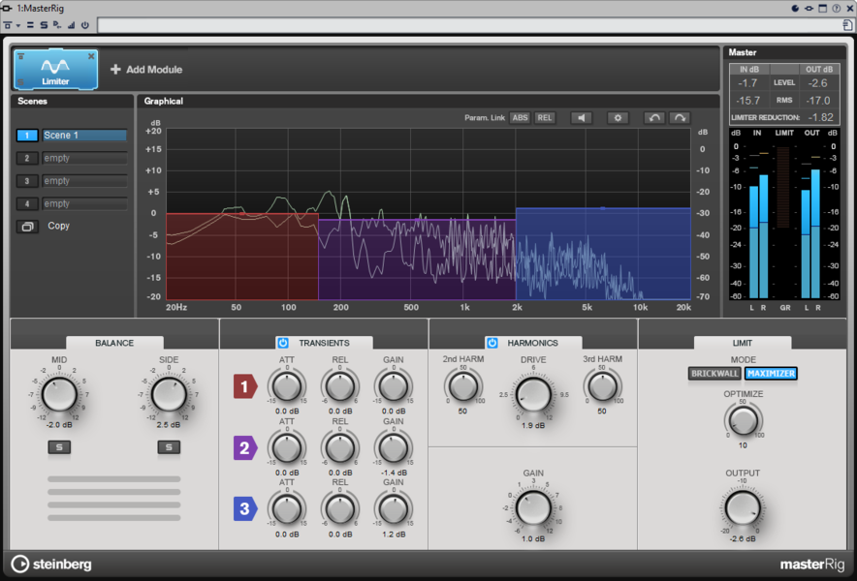Toggle the HARMONICS power button
Viewport: 857px width, 581px height.
click(x=492, y=343)
